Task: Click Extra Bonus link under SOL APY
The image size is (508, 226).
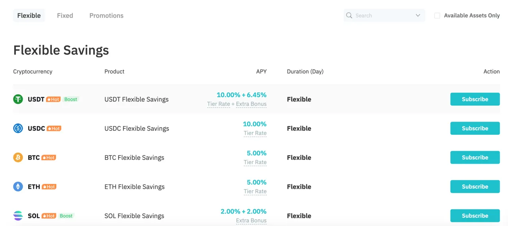Action: click(x=251, y=221)
